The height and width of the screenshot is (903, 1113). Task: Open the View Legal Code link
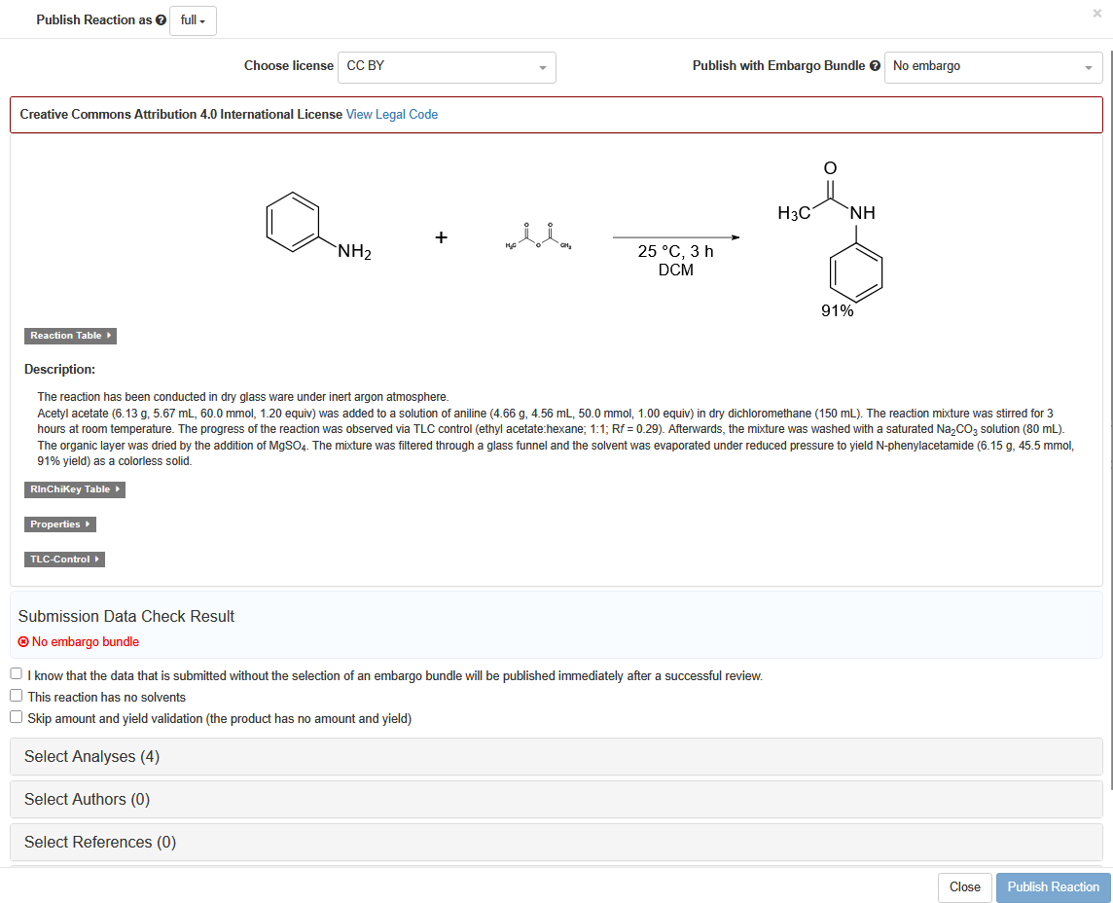391,115
